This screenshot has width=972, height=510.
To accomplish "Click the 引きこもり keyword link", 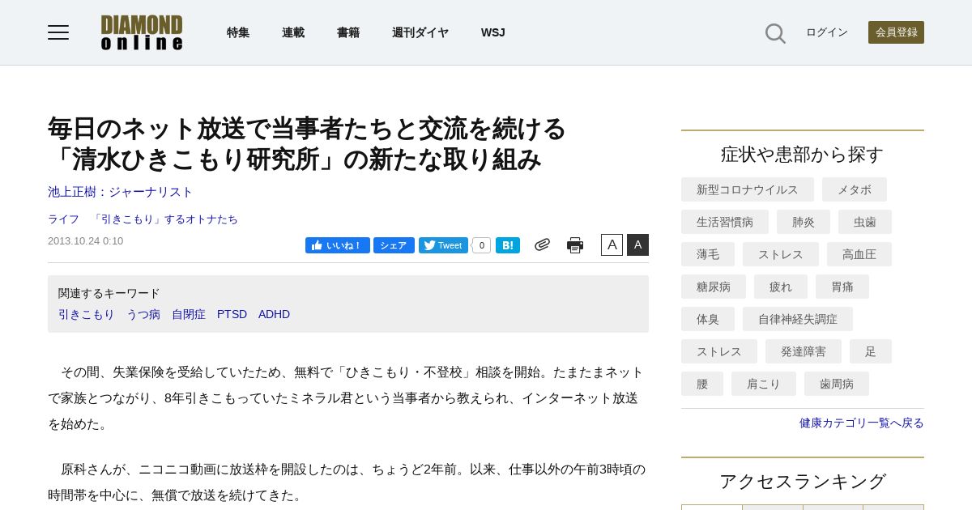I will click(x=87, y=314).
